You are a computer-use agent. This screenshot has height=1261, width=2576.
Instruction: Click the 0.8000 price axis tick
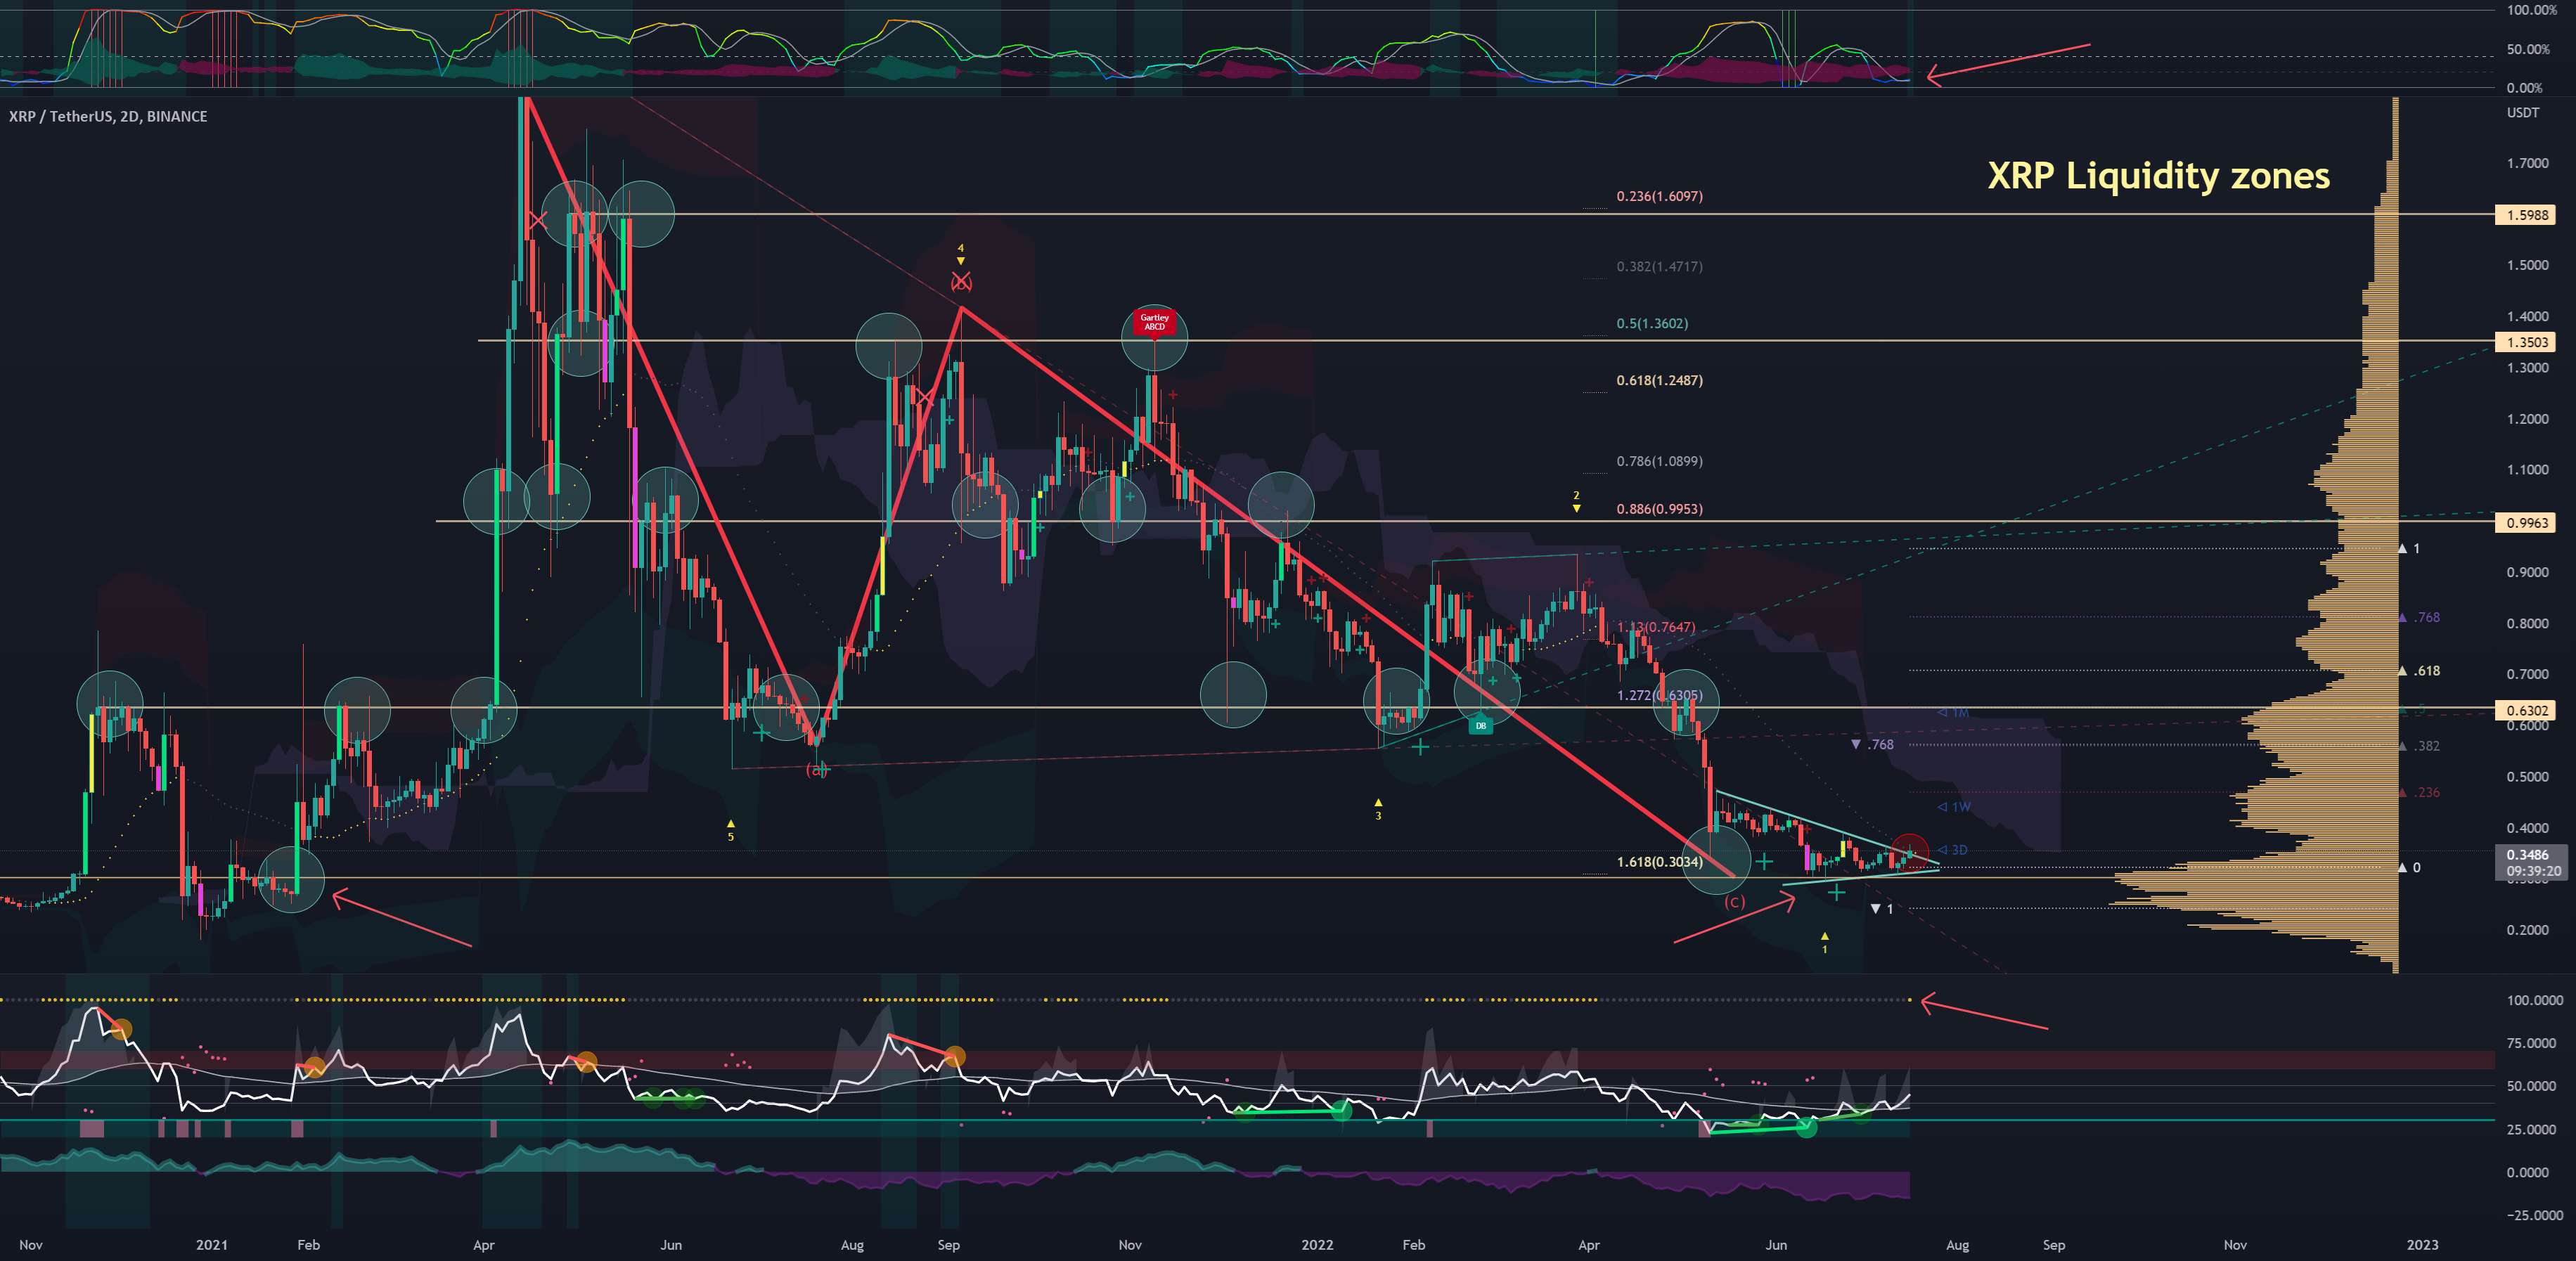2527,624
